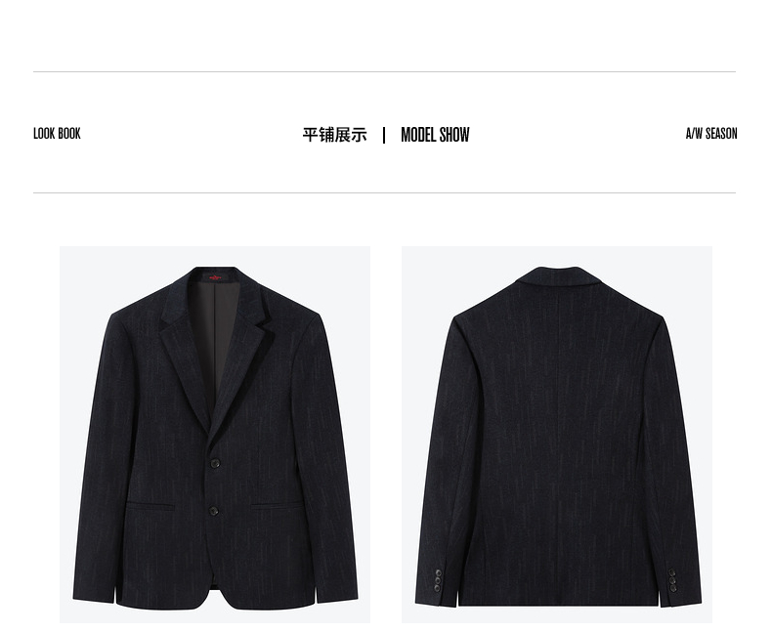Click the horizontal line above the header text
Image resolution: width=772 pixels, height=632 pixels.
(x=384, y=72)
